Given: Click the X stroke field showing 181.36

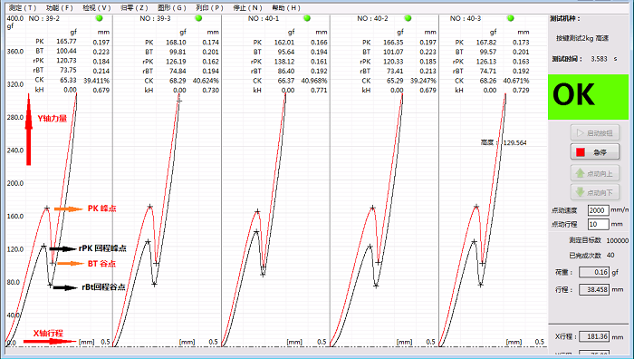Looking at the screenshot, I should pyautogui.click(x=594, y=336).
